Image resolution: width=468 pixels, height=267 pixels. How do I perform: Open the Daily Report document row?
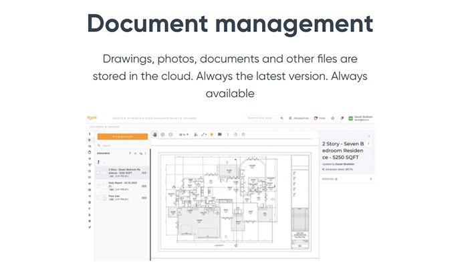[x=122, y=186]
